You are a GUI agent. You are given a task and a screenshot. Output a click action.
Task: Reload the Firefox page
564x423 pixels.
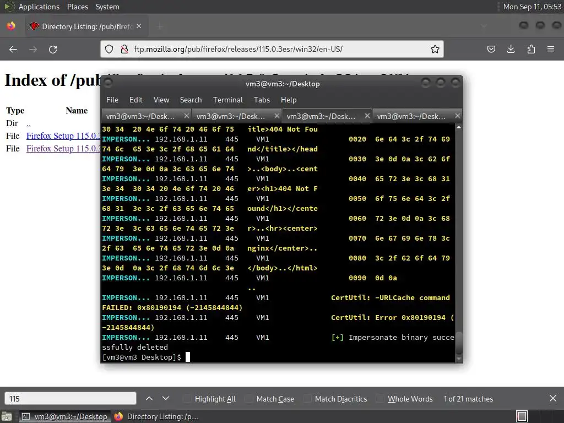(53, 49)
